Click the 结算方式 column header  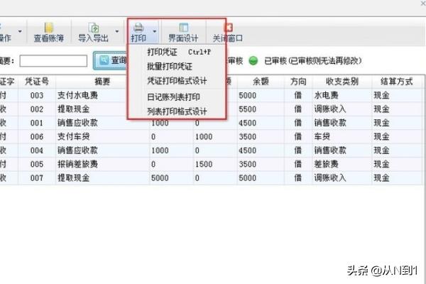pos(397,81)
